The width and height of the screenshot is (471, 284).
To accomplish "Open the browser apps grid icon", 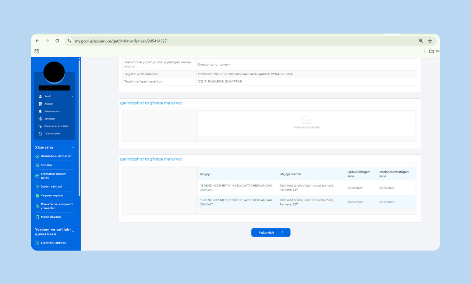I will click(x=36, y=51).
